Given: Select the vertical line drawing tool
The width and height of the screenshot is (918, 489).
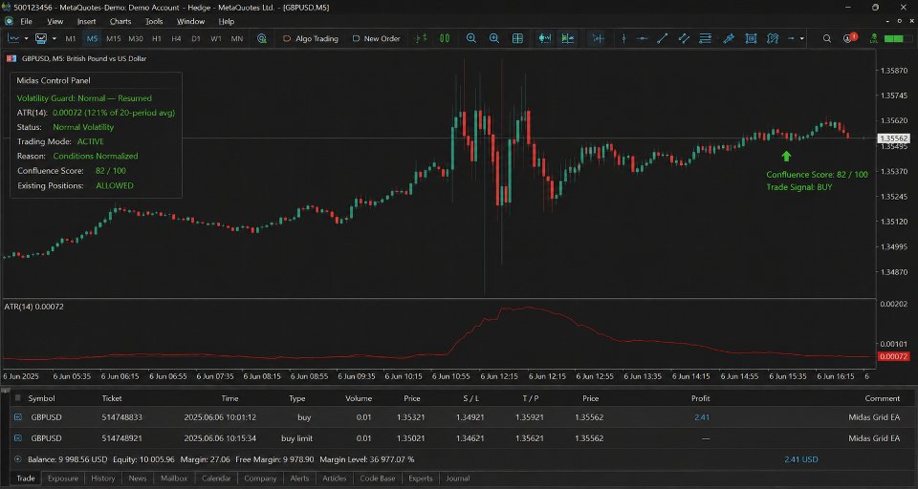Looking at the screenshot, I should [624, 38].
